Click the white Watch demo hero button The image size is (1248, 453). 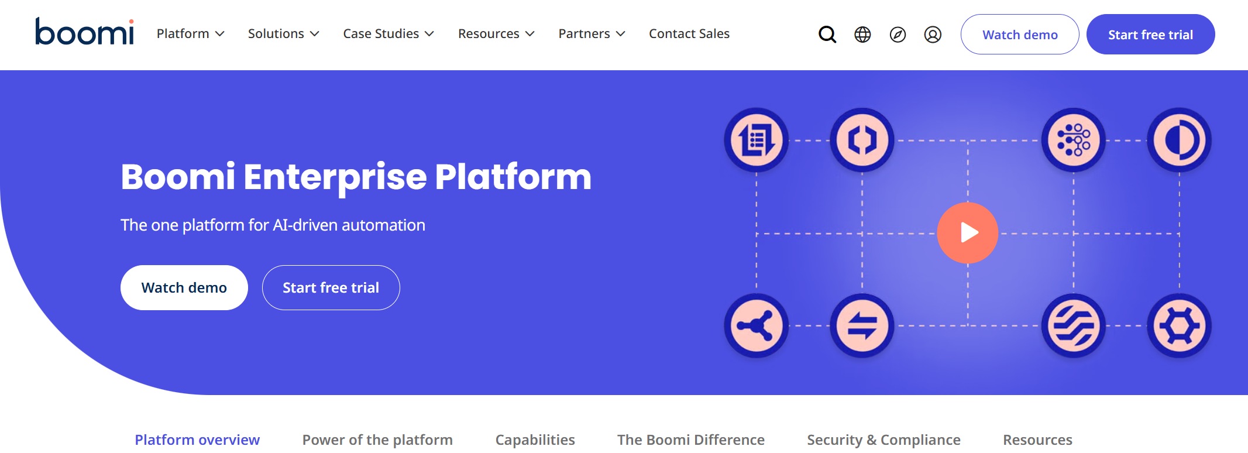[x=184, y=287]
